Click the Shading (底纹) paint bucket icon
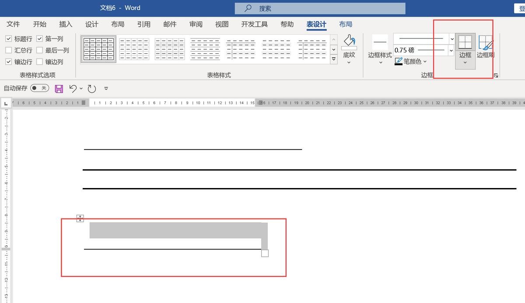This screenshot has height=303, width=525. coord(349,42)
